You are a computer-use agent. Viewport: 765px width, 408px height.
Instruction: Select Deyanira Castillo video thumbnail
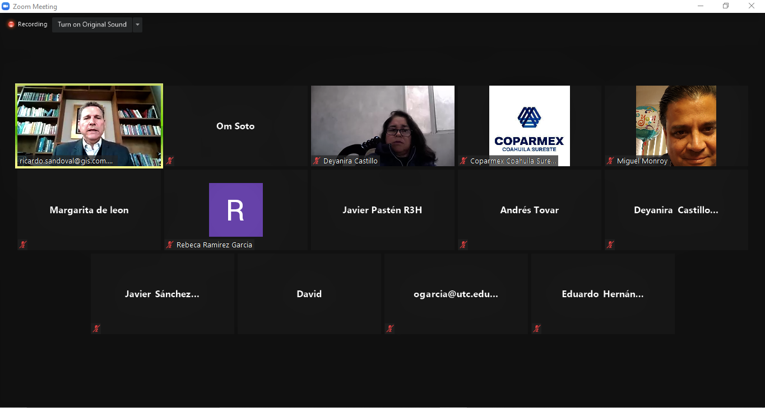(x=383, y=123)
